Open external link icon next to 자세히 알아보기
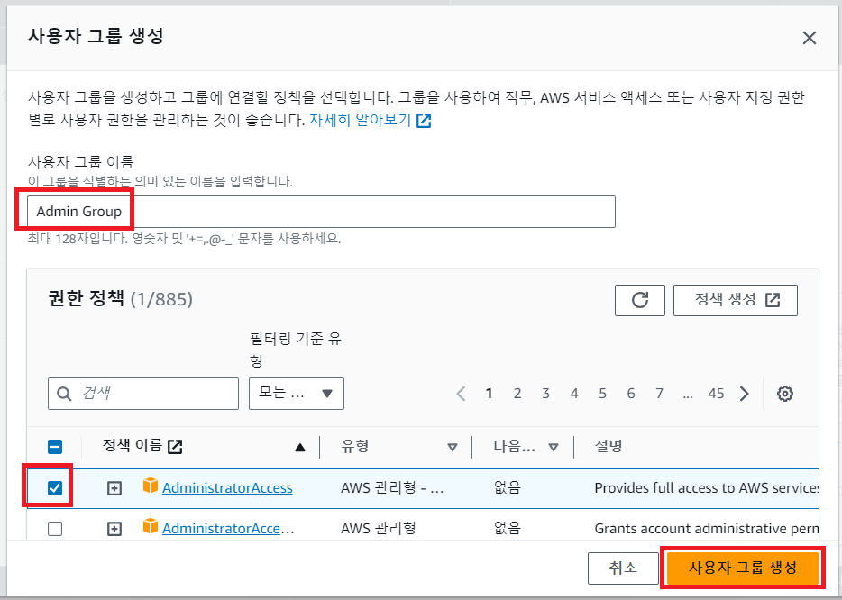 point(424,120)
